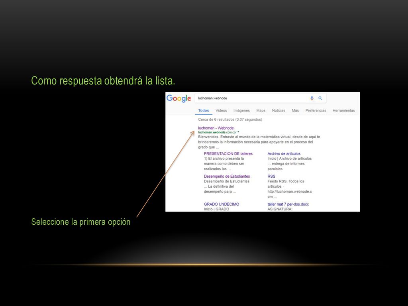Viewport: 408px width, 306px height.
Task: Click the 'Bienvenidos. Entraste al mundo' snippet text
Action: pyautogui.click(x=259, y=142)
